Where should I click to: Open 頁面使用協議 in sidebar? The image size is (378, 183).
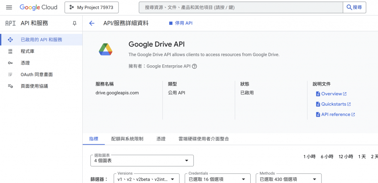click(41, 86)
